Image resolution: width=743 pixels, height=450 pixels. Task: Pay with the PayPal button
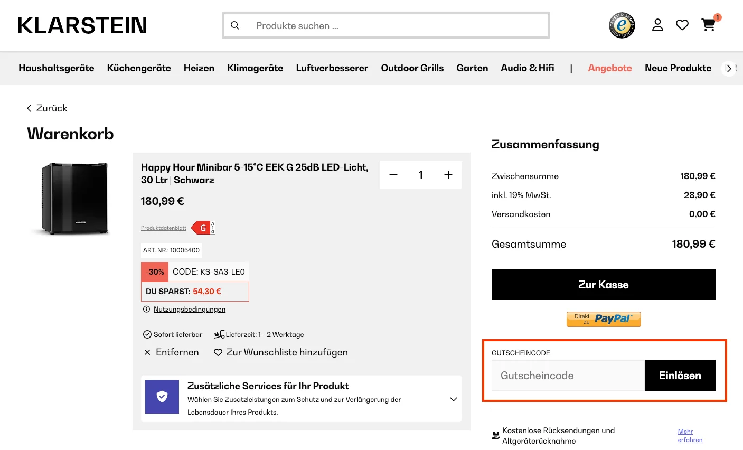(603, 319)
